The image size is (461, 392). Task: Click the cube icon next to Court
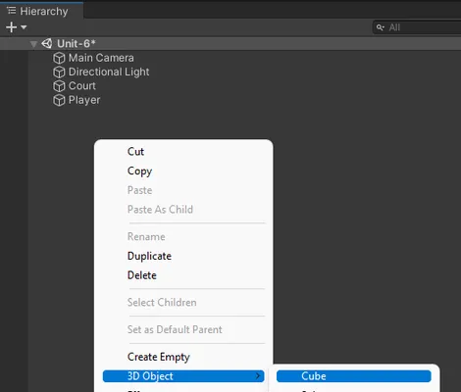click(59, 86)
